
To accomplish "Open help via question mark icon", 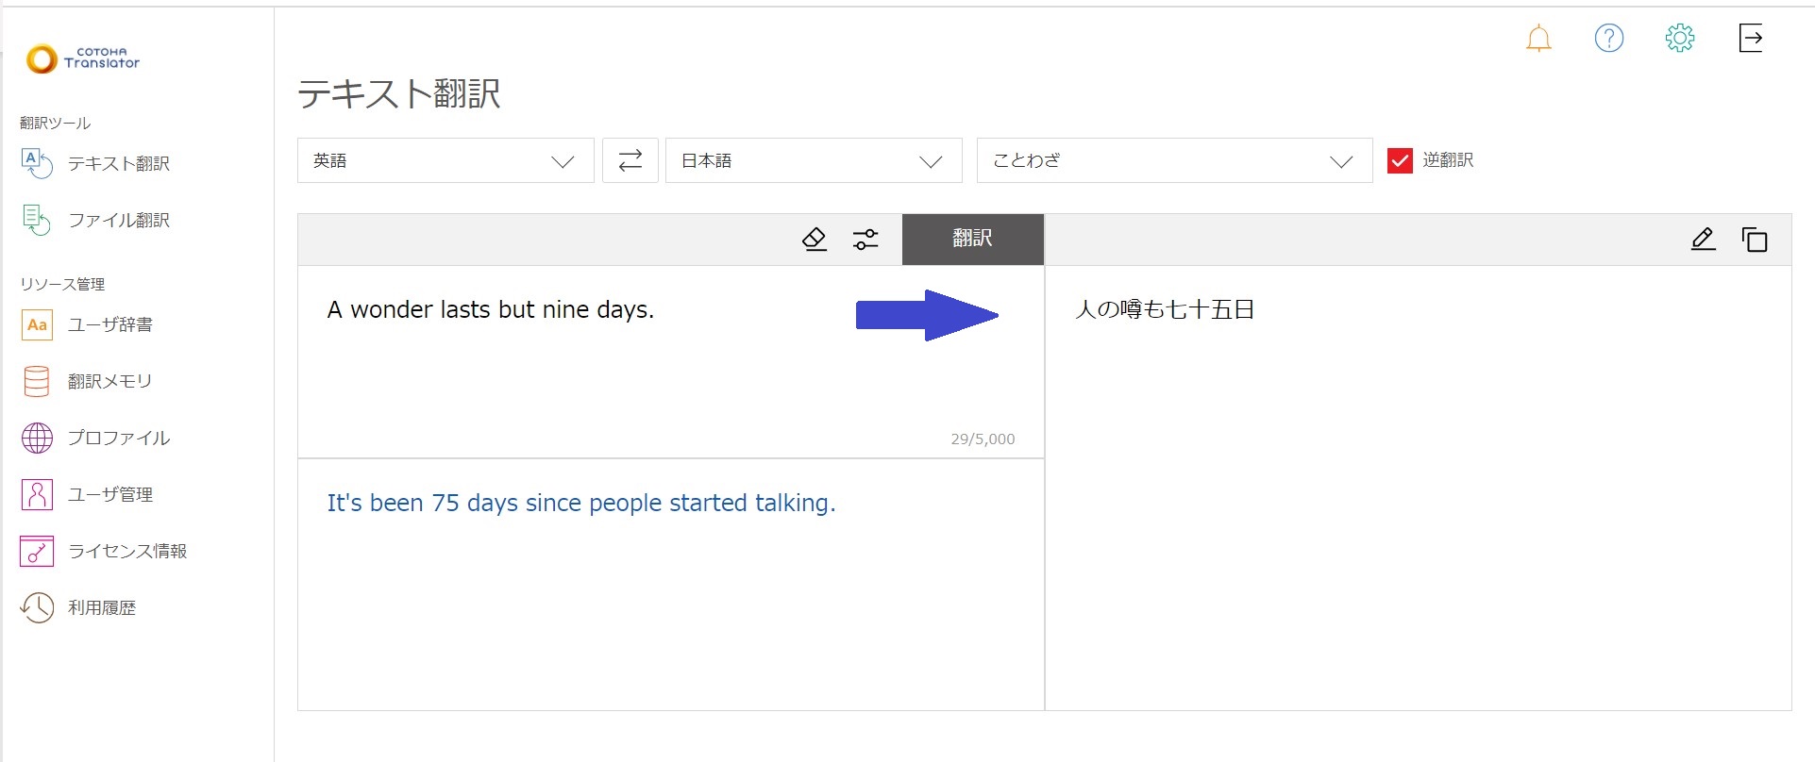I will [1608, 39].
